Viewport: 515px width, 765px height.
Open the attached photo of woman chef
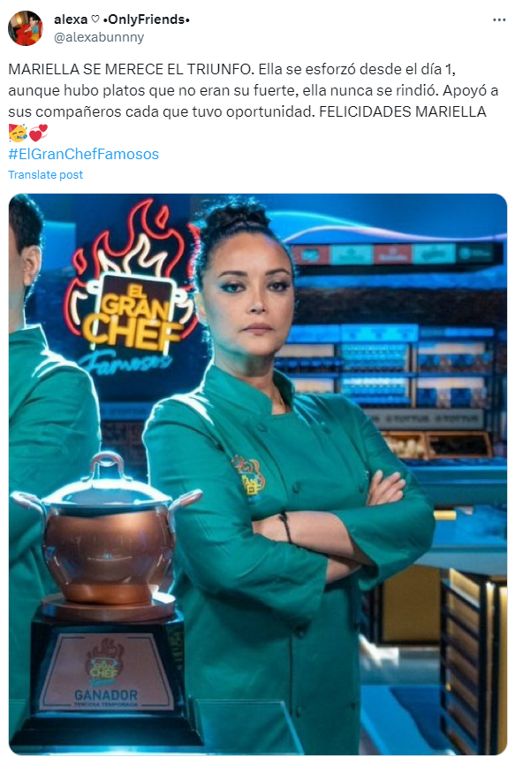(258, 474)
